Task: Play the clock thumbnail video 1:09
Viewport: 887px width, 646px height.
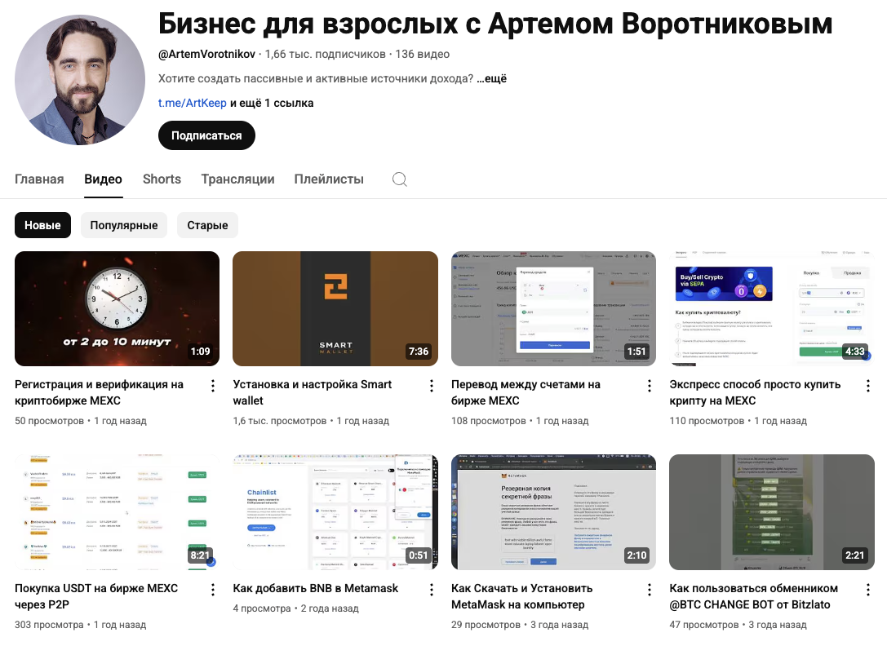Action: [118, 309]
